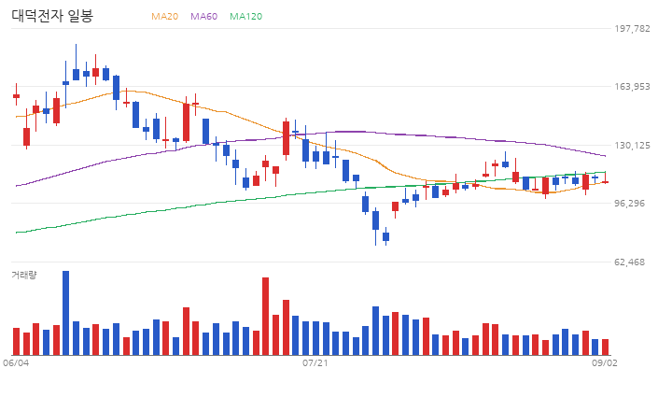Click the 197,782 price axis label
Screen dimensions: 672x411
[632, 29]
